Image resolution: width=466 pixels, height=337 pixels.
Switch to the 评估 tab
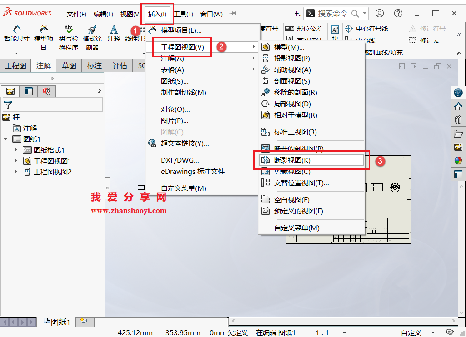pyautogui.click(x=119, y=65)
